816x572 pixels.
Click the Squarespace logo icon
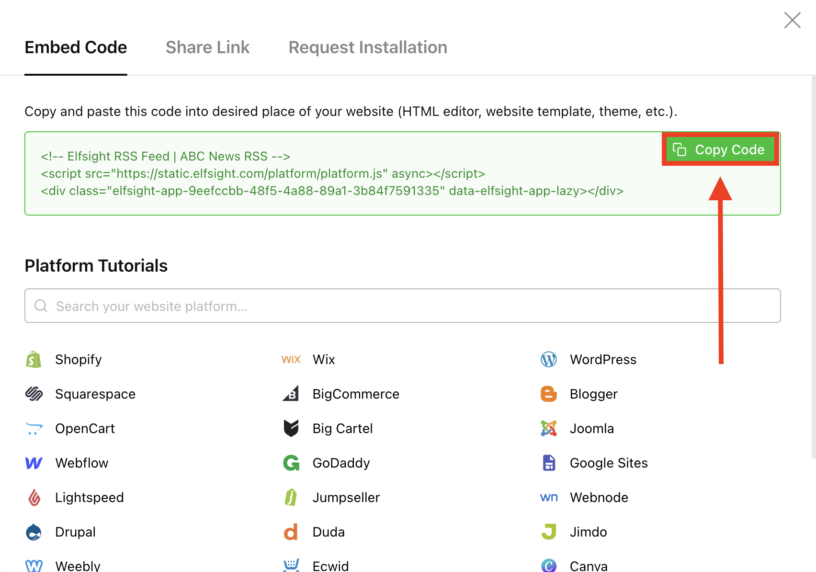(x=34, y=394)
